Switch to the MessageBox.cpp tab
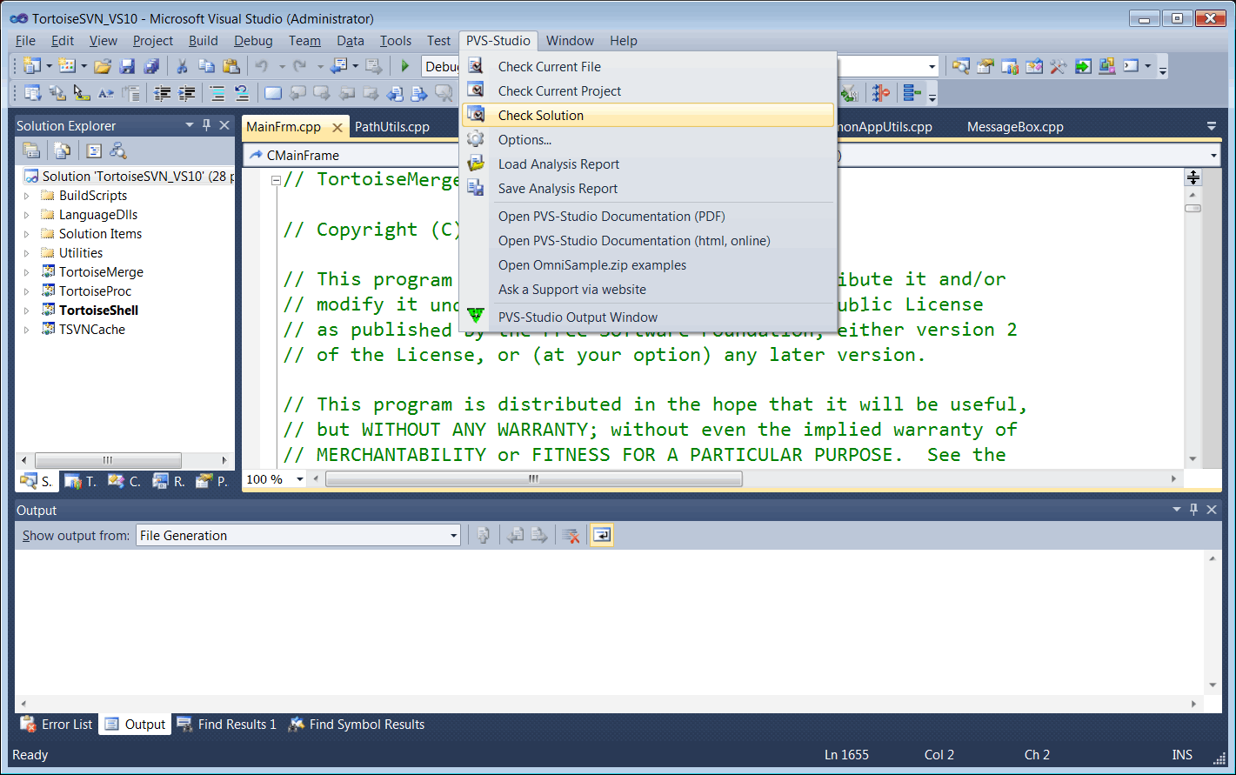This screenshot has width=1236, height=775. pyautogui.click(x=1015, y=127)
